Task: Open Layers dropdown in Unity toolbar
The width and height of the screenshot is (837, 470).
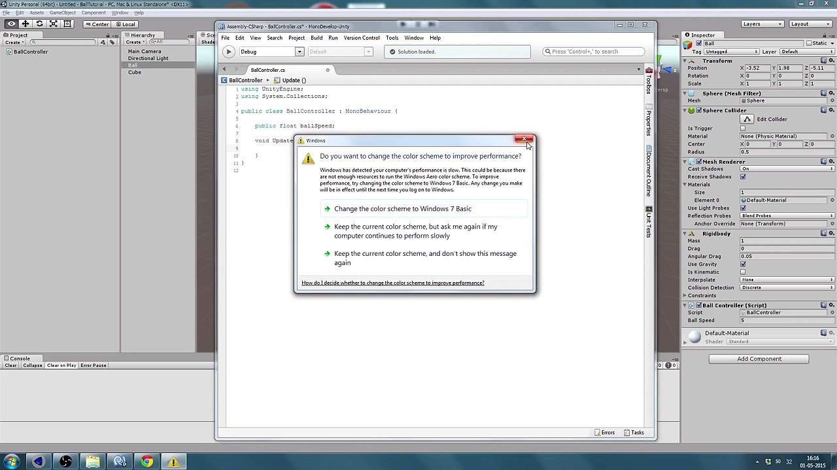Action: (x=762, y=24)
